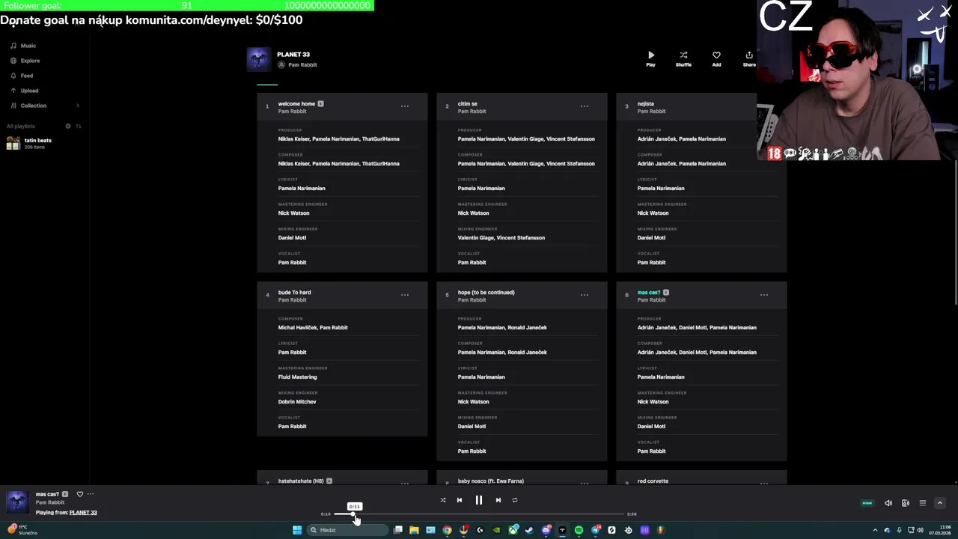The width and height of the screenshot is (958, 539).
Task: Add a new playlist with plus icon
Action: 68,126
